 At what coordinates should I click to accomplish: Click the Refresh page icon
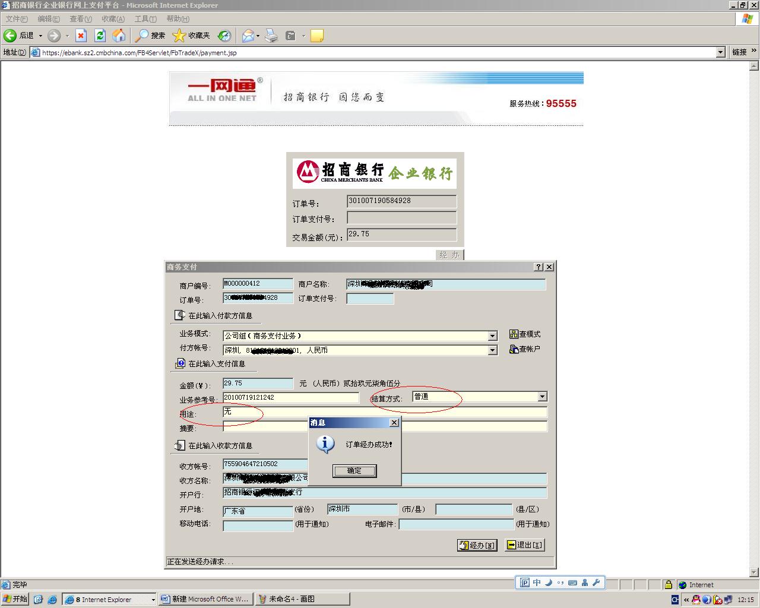pos(100,36)
